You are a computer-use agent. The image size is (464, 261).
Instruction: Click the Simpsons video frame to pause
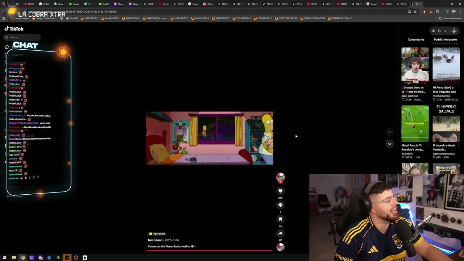pos(210,138)
